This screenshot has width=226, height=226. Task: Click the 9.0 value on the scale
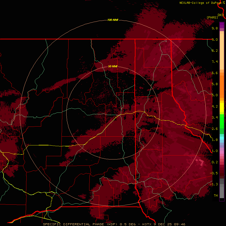pyautogui.click(x=215, y=39)
